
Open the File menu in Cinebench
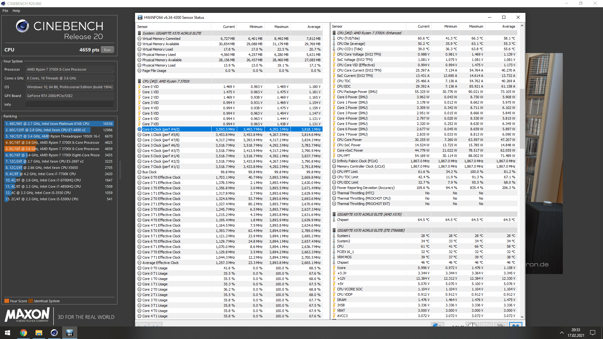tap(5, 11)
